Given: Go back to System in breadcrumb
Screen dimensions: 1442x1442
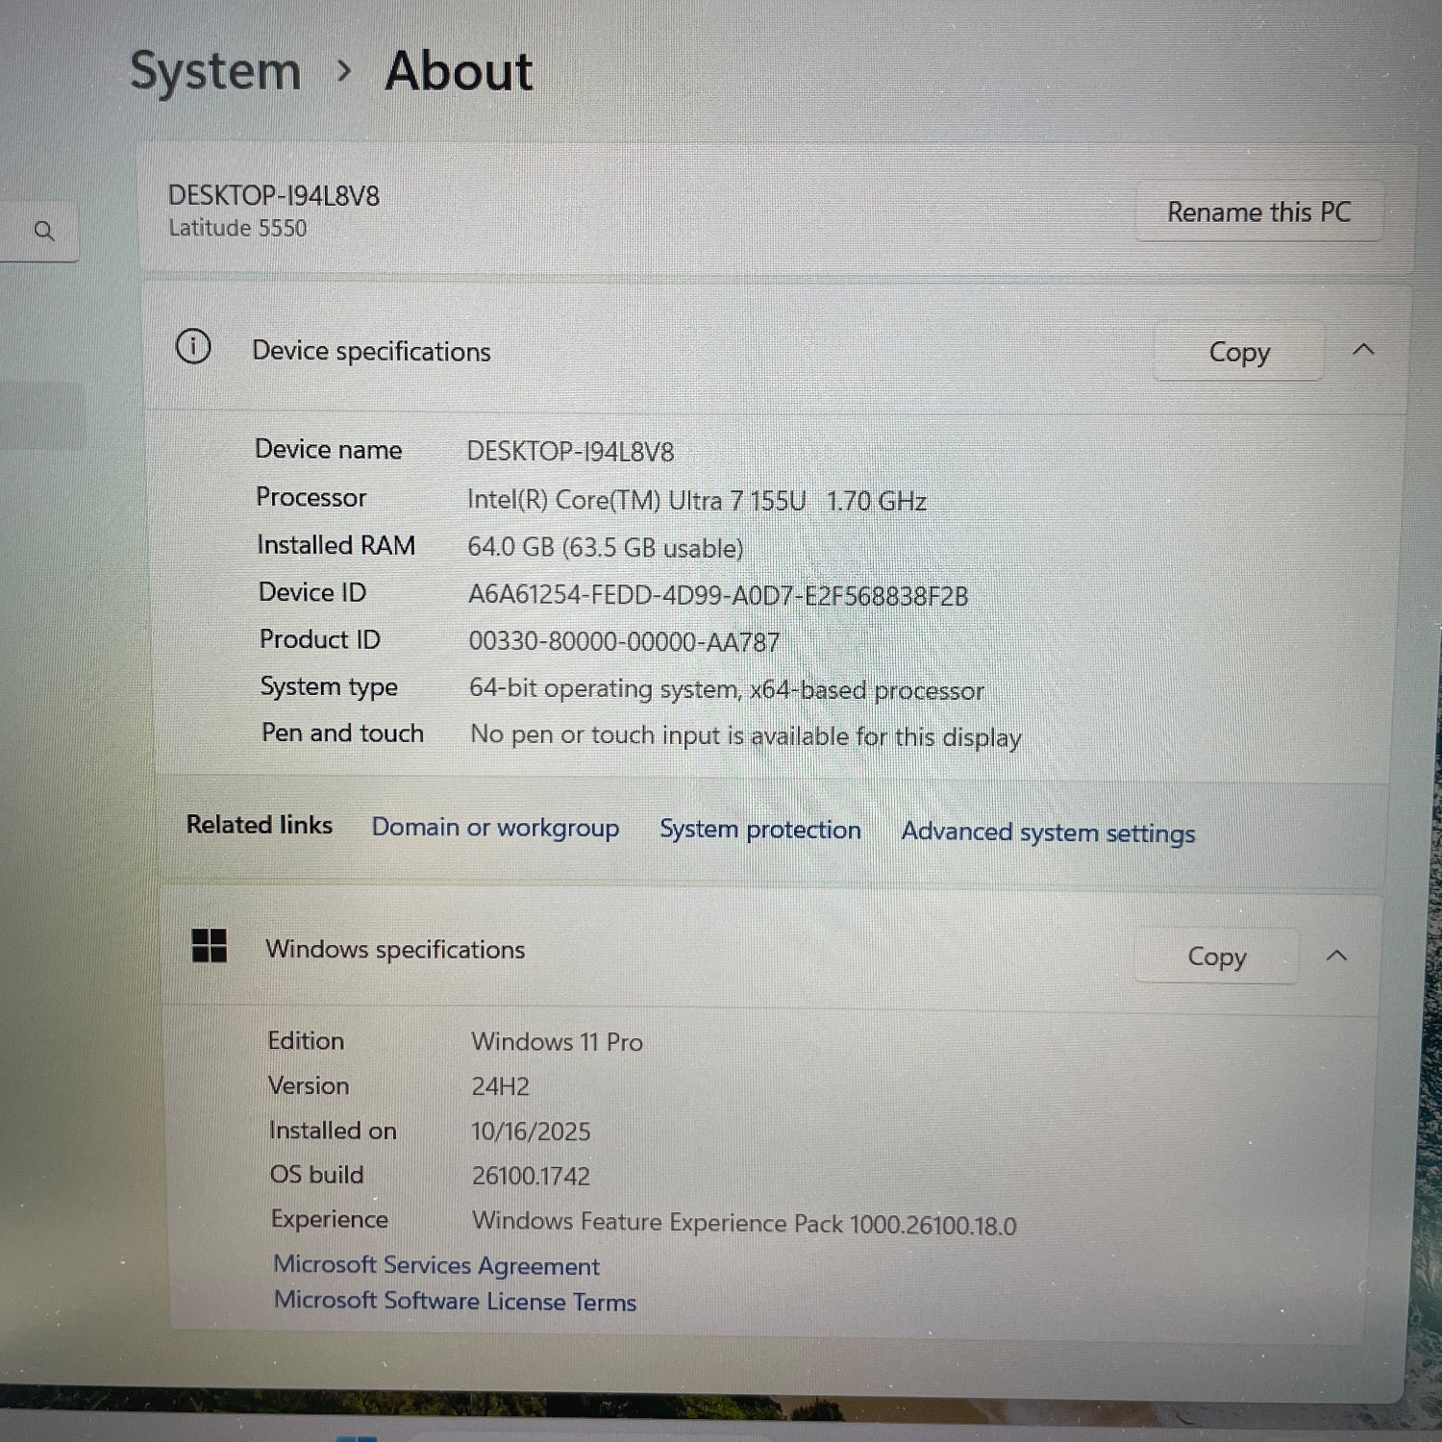Looking at the screenshot, I should tap(215, 72).
